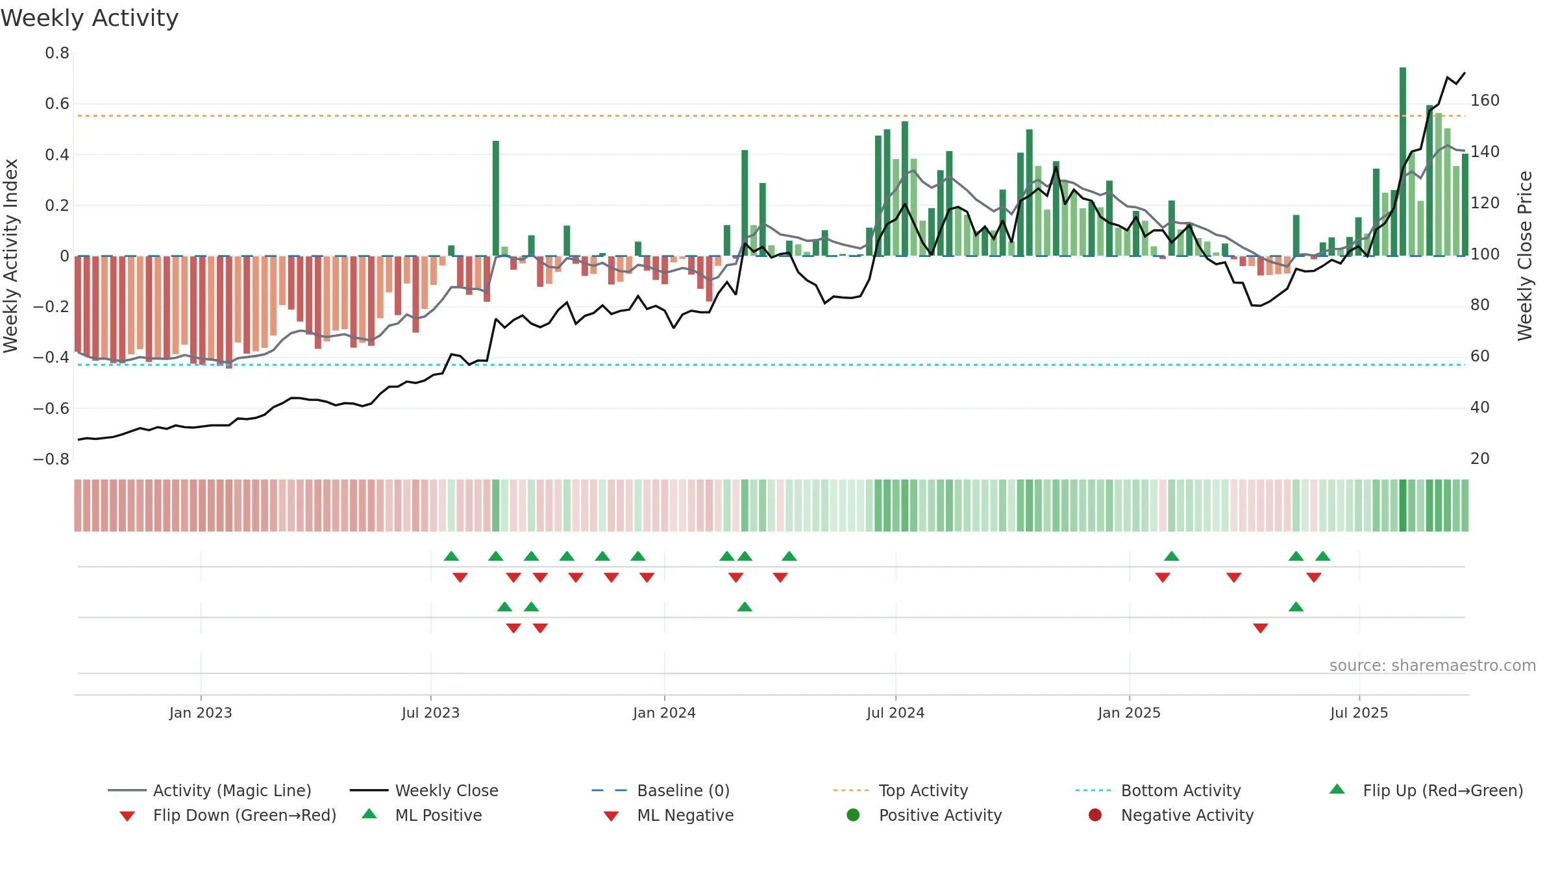Click the Jan 2024 axis label
The height and width of the screenshot is (876, 1558).
point(664,713)
